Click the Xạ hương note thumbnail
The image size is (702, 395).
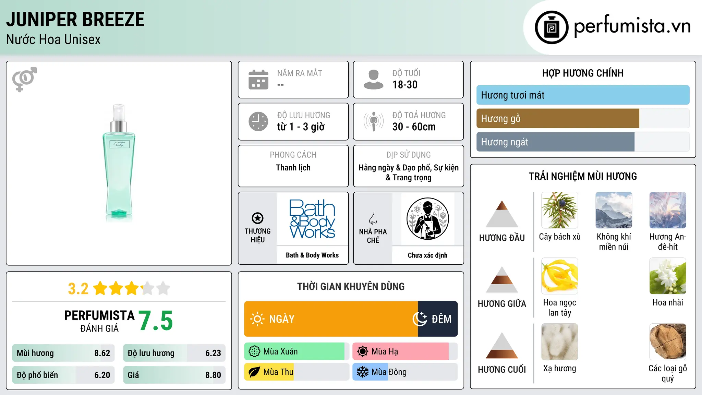[x=560, y=342]
